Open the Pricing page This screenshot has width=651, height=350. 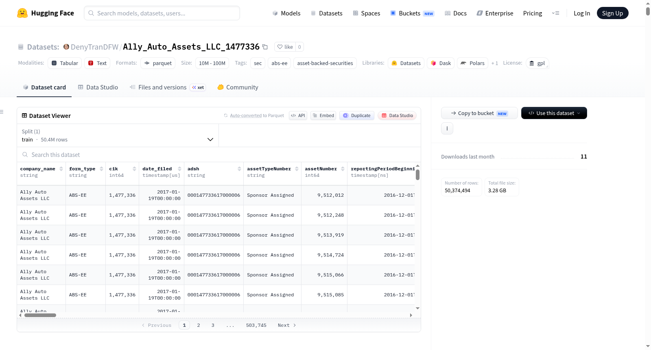point(533,13)
